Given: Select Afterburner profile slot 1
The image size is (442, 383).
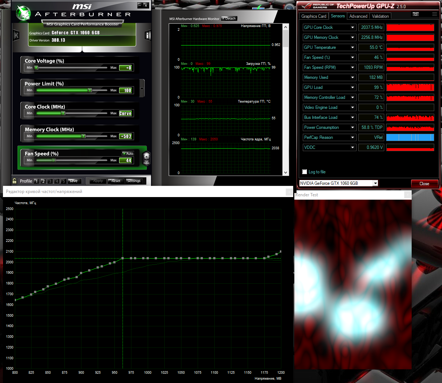Looking at the screenshot, I should coord(36,181).
